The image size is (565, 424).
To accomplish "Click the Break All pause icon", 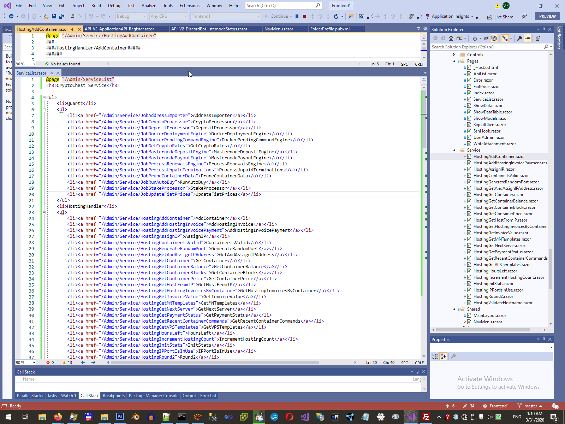I will coord(297,16).
